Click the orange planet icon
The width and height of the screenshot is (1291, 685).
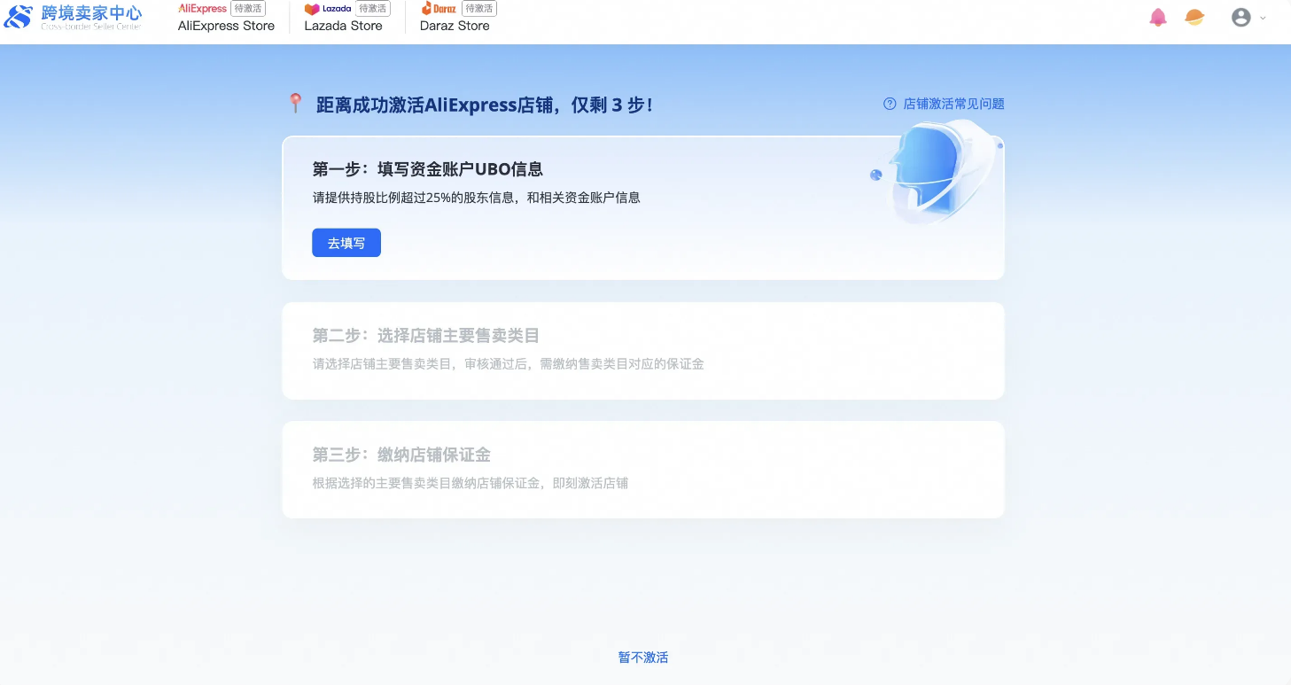point(1195,17)
